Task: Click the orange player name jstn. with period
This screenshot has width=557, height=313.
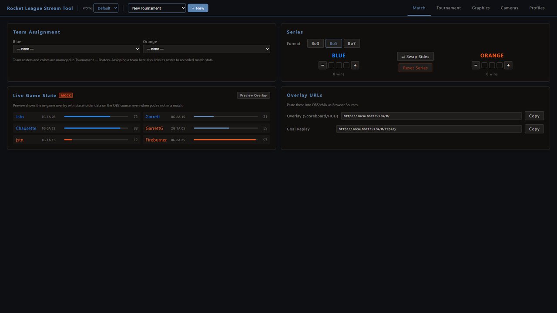Action: click(20, 140)
